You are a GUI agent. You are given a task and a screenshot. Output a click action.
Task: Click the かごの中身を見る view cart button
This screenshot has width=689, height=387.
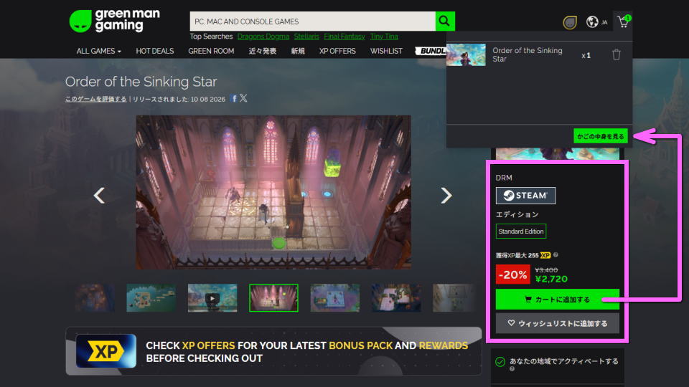tap(600, 136)
